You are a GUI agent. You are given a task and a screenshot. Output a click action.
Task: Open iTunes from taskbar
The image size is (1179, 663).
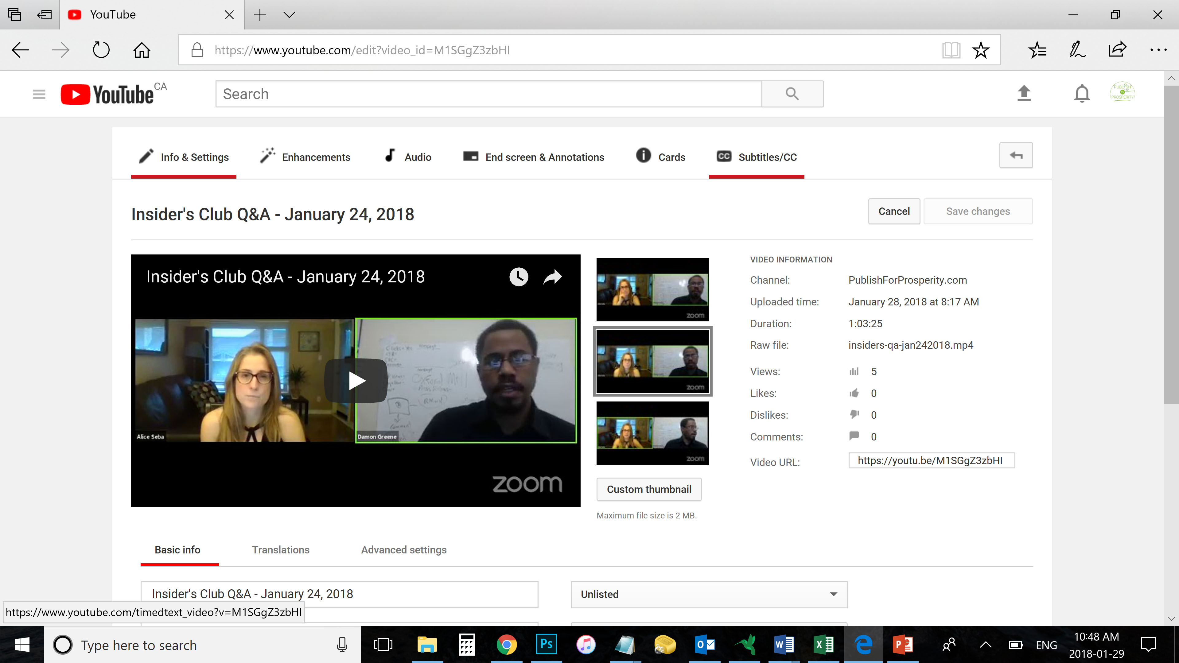tap(586, 645)
